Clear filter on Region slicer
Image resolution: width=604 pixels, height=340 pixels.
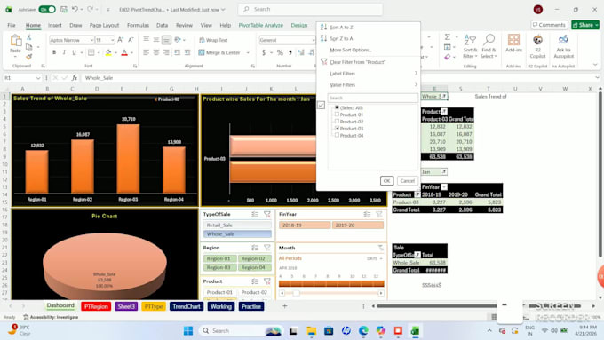pyautogui.click(x=267, y=248)
